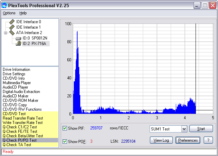Click the hard drive icon for SP0812N
Screen dimensions: 218x156
pos(18,38)
